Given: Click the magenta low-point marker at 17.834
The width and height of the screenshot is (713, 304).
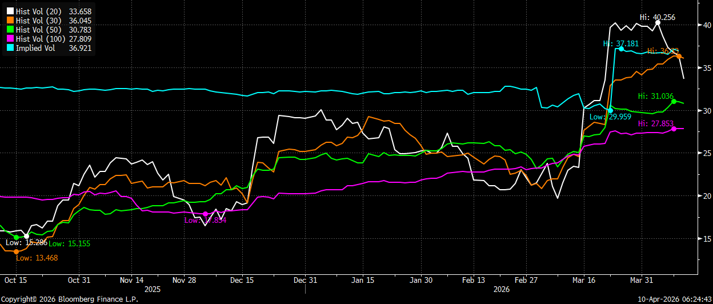Looking at the screenshot, I should (x=205, y=214).
